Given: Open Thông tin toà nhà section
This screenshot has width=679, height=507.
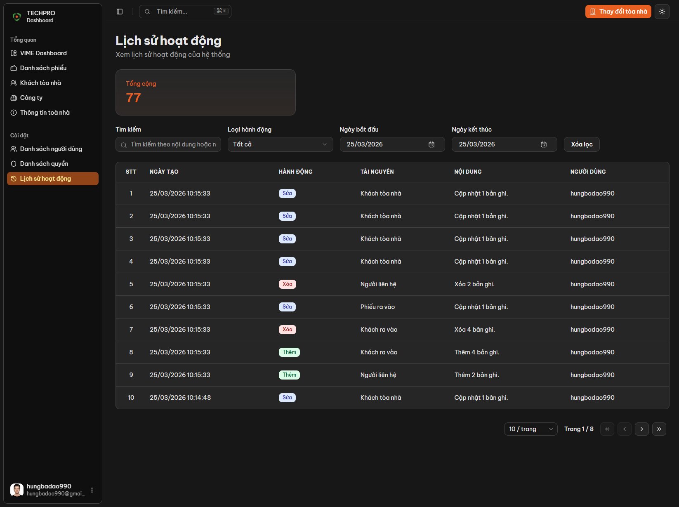Looking at the screenshot, I should pyautogui.click(x=44, y=112).
